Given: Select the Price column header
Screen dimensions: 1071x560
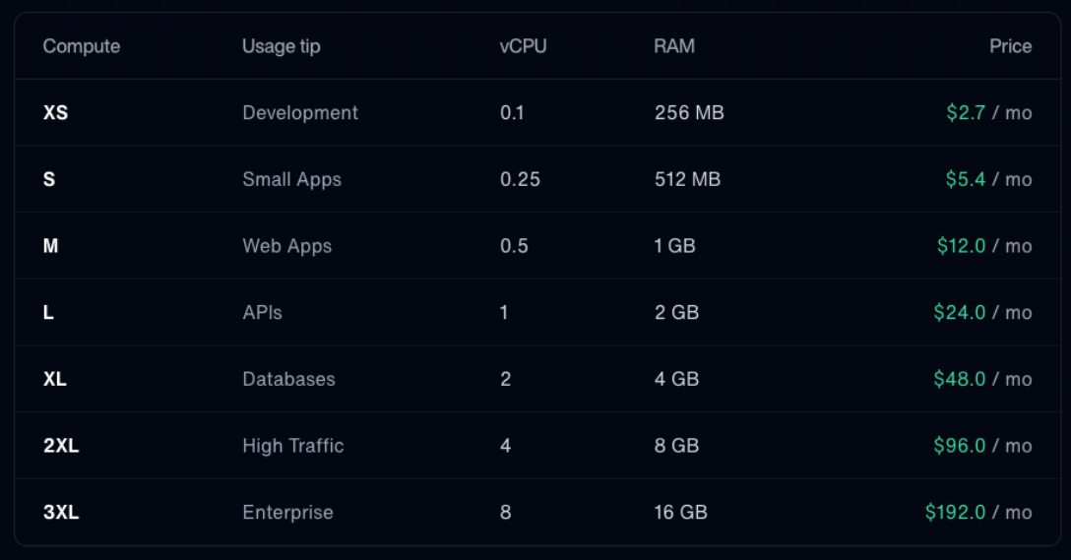Looking at the screenshot, I should tap(1010, 46).
